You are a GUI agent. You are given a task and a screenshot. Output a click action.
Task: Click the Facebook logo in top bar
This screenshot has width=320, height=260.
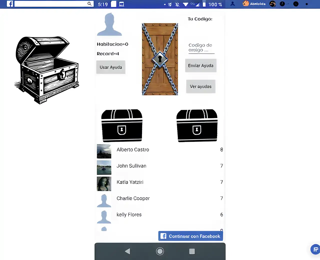coord(10,4)
